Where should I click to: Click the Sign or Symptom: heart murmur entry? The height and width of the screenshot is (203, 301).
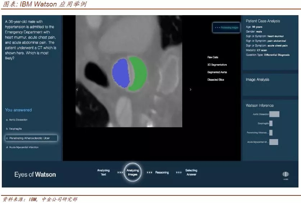click(x=265, y=36)
